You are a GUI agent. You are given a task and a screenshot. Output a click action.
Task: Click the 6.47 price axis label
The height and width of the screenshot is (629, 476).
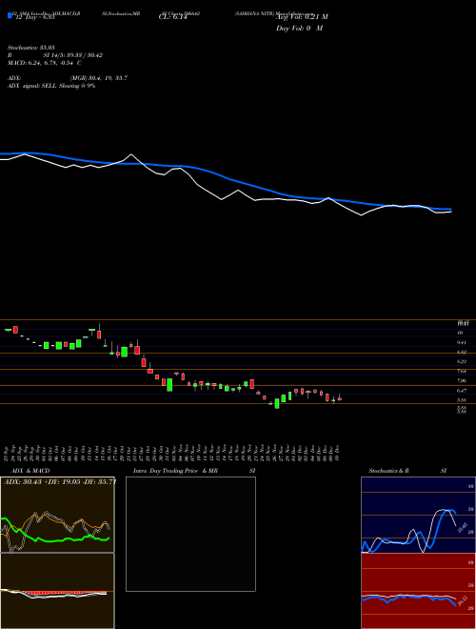point(462,391)
